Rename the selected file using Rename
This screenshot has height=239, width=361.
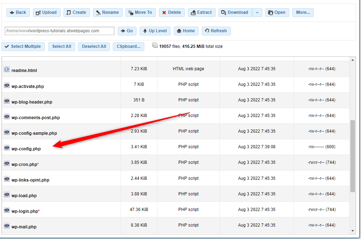(108, 12)
